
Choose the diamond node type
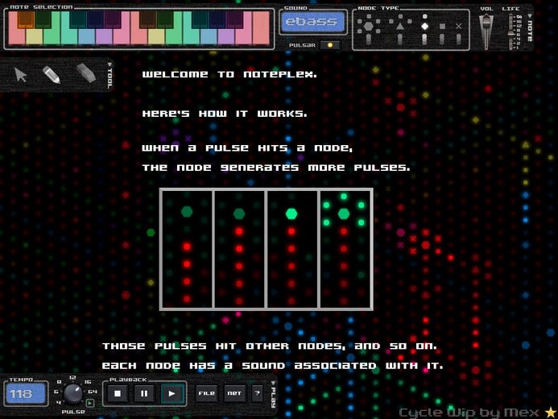tap(424, 27)
